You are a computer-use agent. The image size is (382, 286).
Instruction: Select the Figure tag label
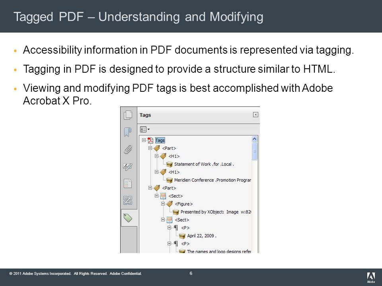click(x=184, y=204)
